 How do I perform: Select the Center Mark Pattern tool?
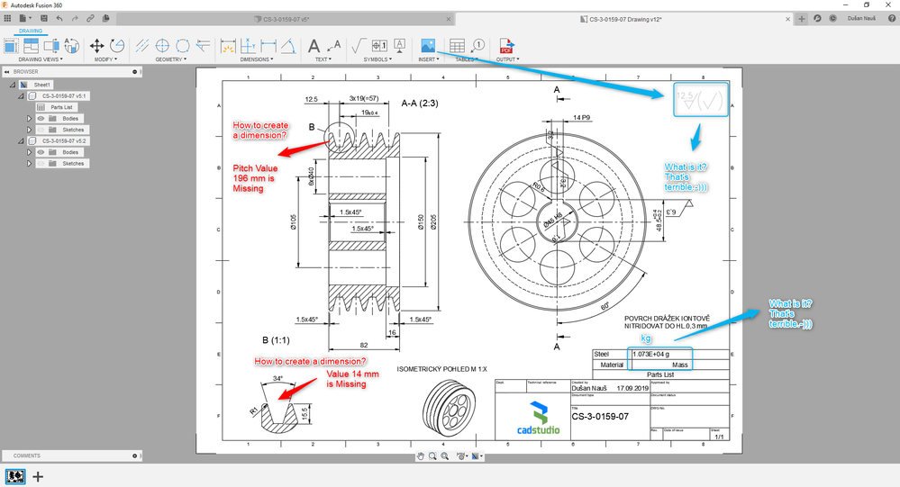tap(183, 45)
